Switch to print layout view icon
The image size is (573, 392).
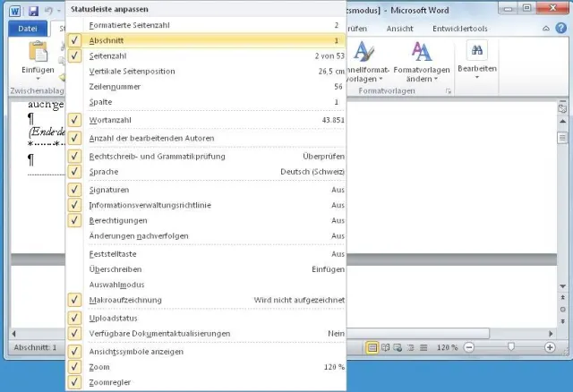[x=372, y=347]
